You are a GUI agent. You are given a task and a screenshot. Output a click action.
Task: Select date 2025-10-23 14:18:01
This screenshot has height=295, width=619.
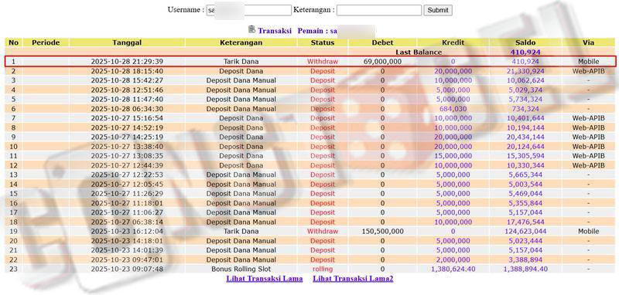(127, 241)
